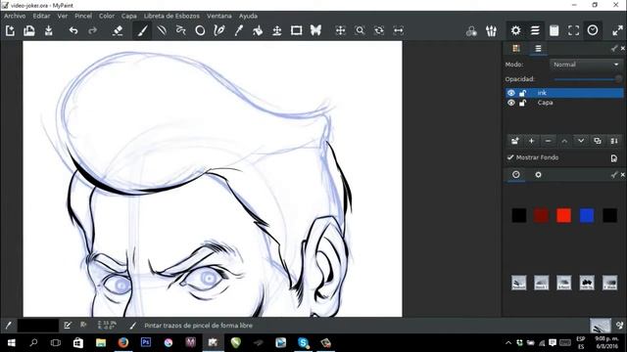Toggle the eraser mode icon
This screenshot has height=352, width=627.
coord(118,30)
